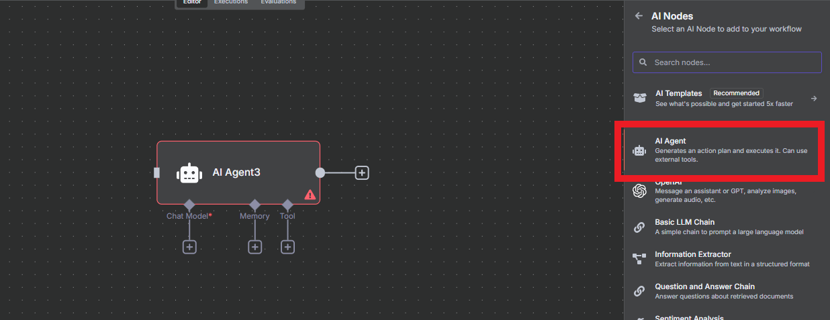Click the AI Agent robot icon in list
Screen dimensions: 830x320
click(639, 151)
